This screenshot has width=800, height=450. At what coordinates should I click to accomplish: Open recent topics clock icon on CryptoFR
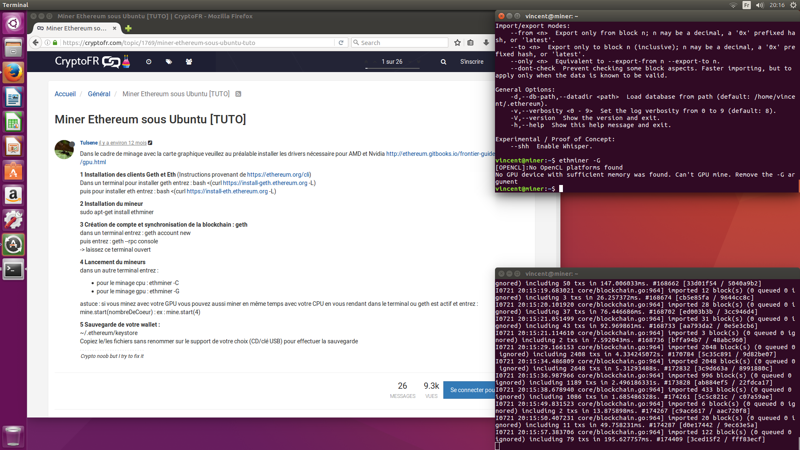[x=149, y=62]
